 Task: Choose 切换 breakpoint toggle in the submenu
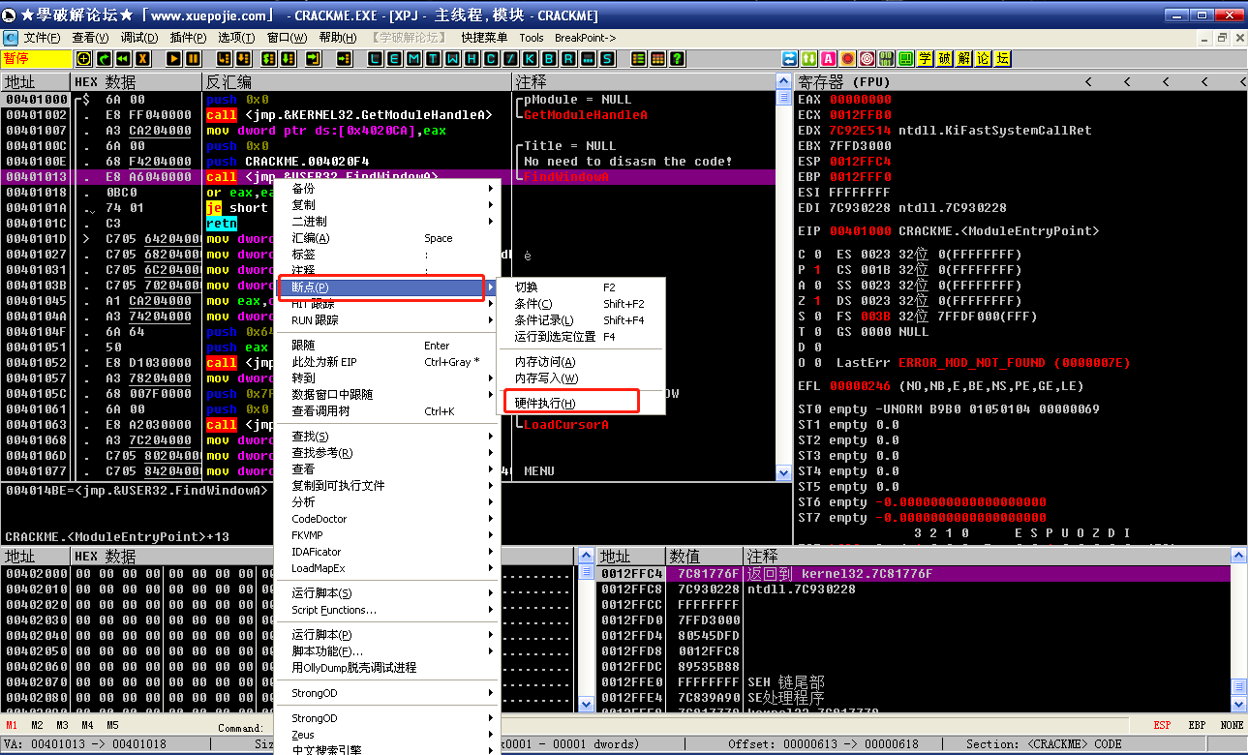coord(581,287)
